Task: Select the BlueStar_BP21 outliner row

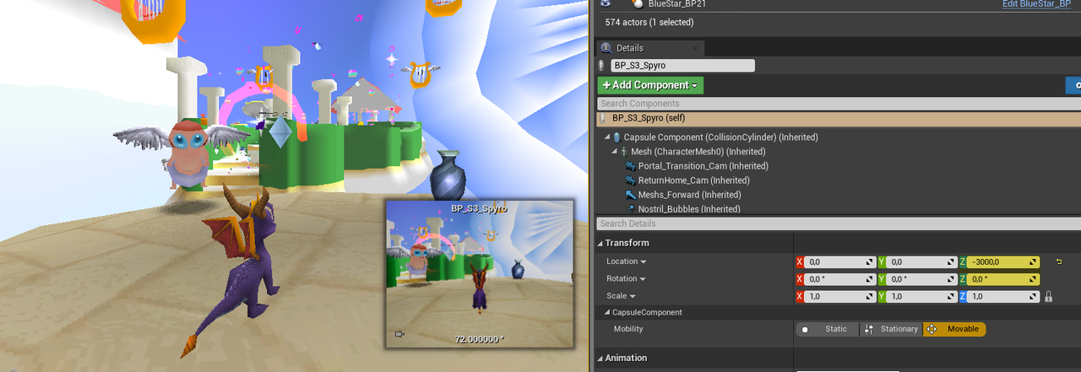Action: click(x=838, y=4)
